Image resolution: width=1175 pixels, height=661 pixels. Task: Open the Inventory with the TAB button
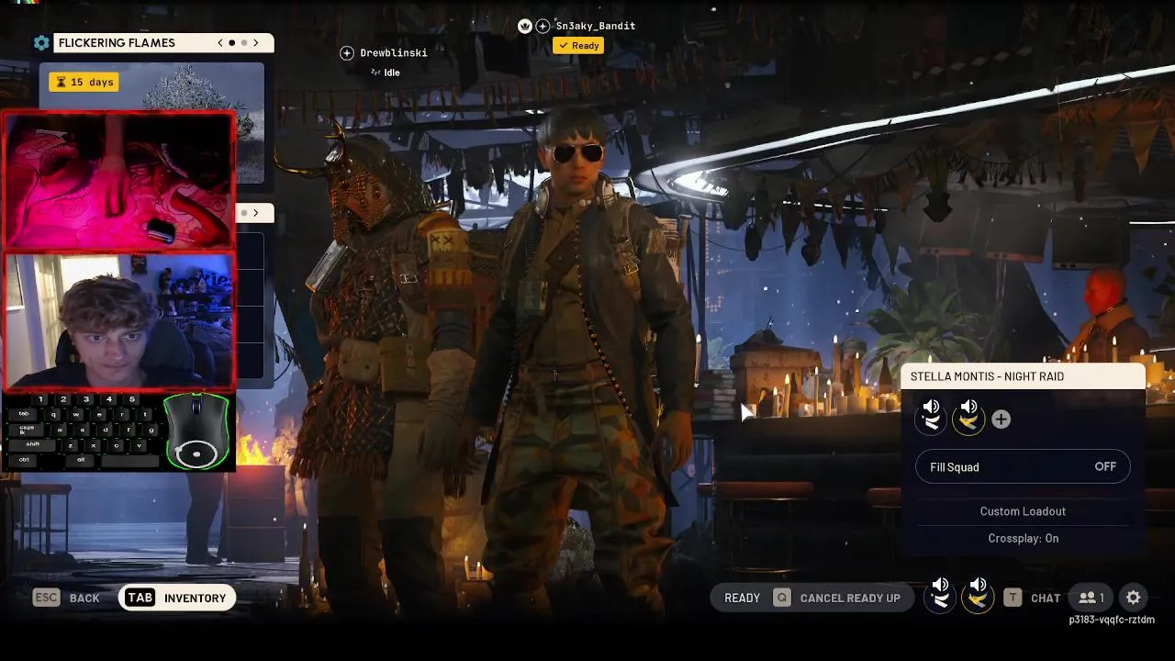(x=177, y=598)
